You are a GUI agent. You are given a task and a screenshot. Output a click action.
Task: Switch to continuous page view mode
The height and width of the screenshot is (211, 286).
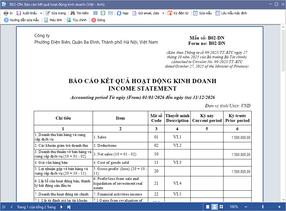pos(215,207)
